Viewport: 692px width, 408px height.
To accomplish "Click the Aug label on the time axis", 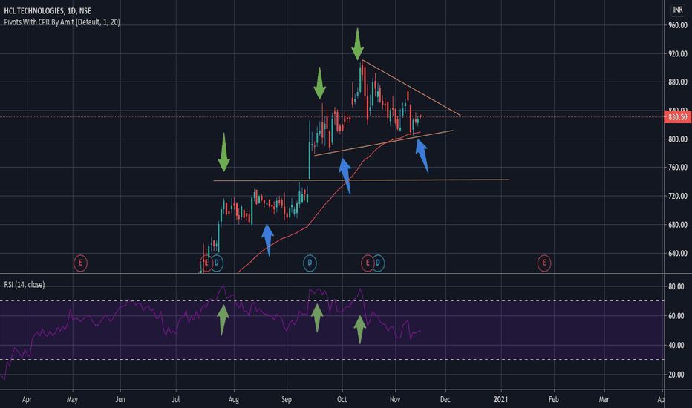I will 233,400.
